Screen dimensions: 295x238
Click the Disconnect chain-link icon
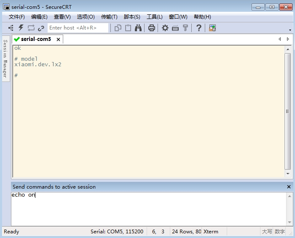tap(41, 28)
